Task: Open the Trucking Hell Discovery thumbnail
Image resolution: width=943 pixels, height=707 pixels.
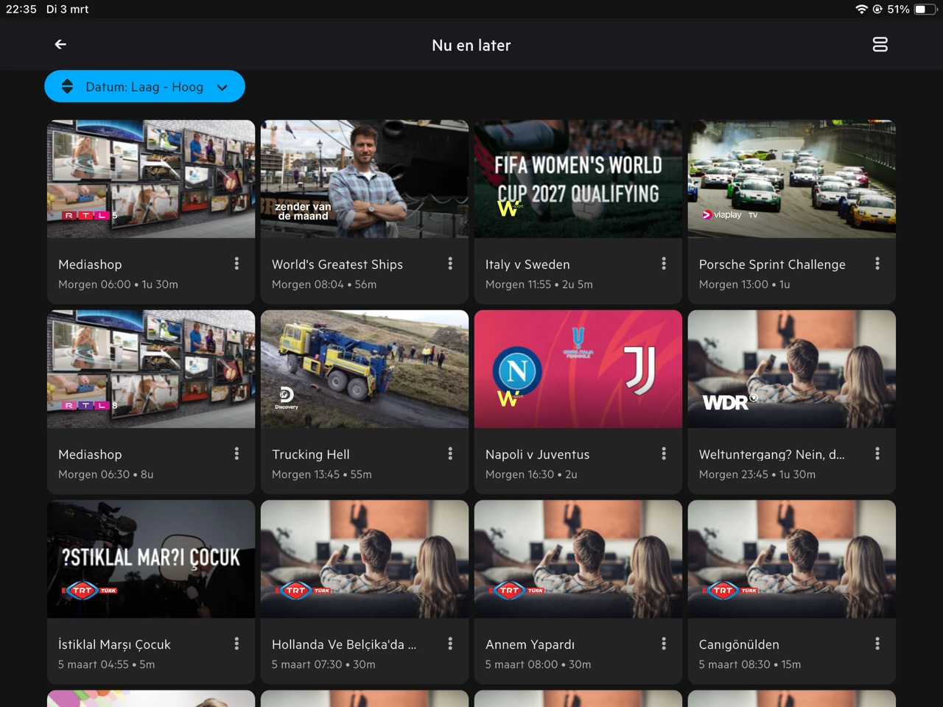Action: coord(364,369)
